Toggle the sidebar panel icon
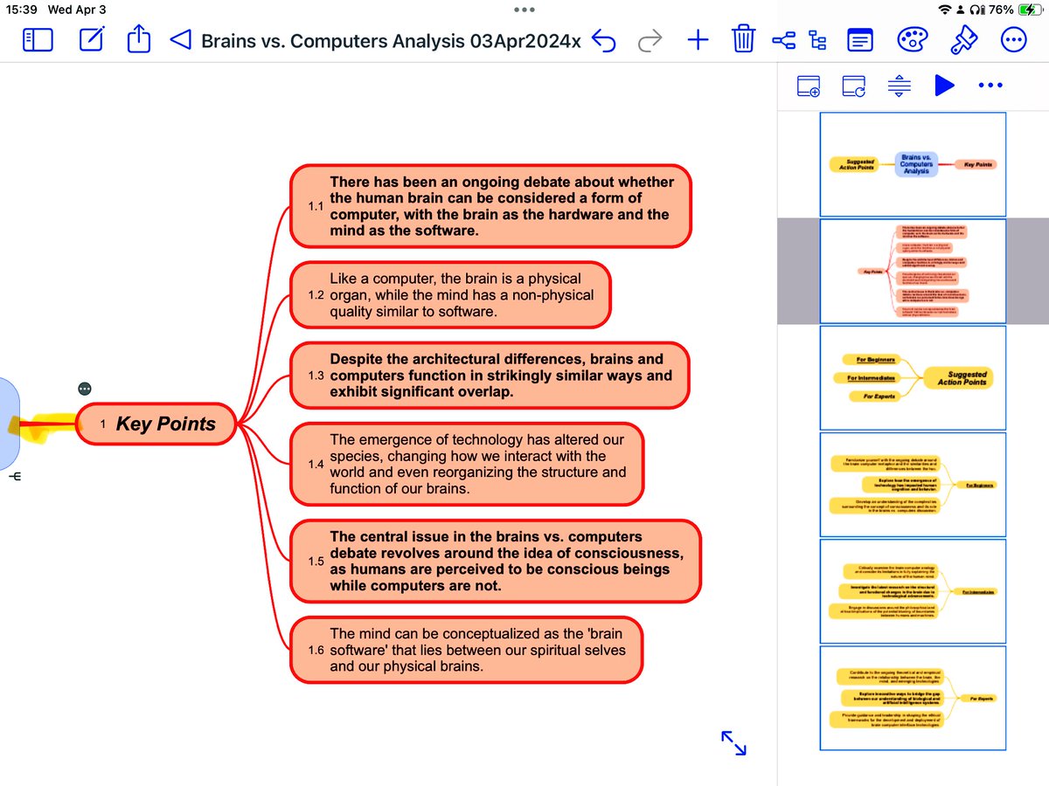1049x786 pixels. pos(38,40)
